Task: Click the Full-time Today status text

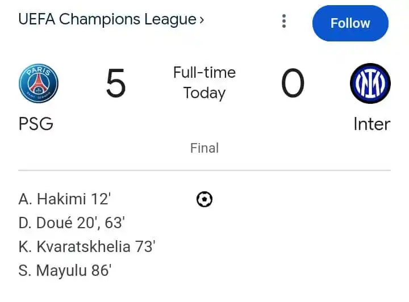Action: click(x=204, y=83)
